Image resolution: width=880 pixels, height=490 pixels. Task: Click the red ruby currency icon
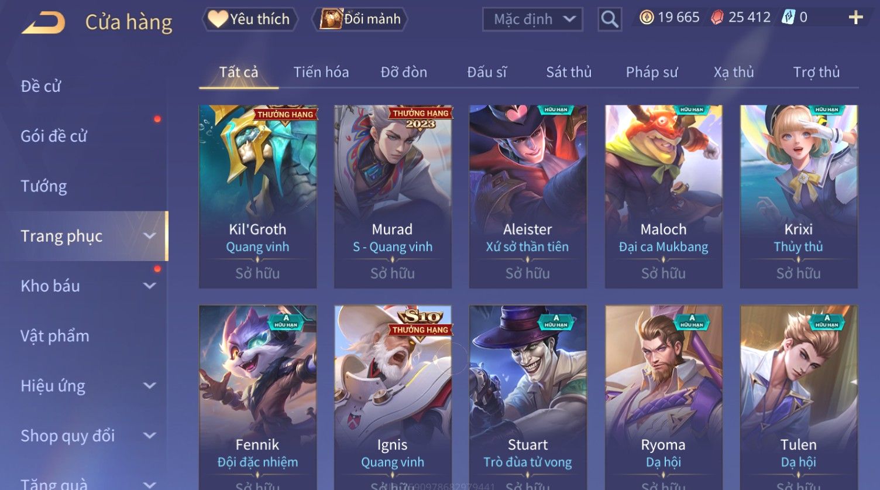[x=717, y=18]
